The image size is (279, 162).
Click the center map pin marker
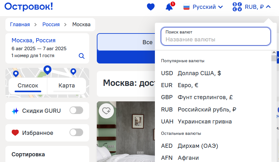pos(48,70)
